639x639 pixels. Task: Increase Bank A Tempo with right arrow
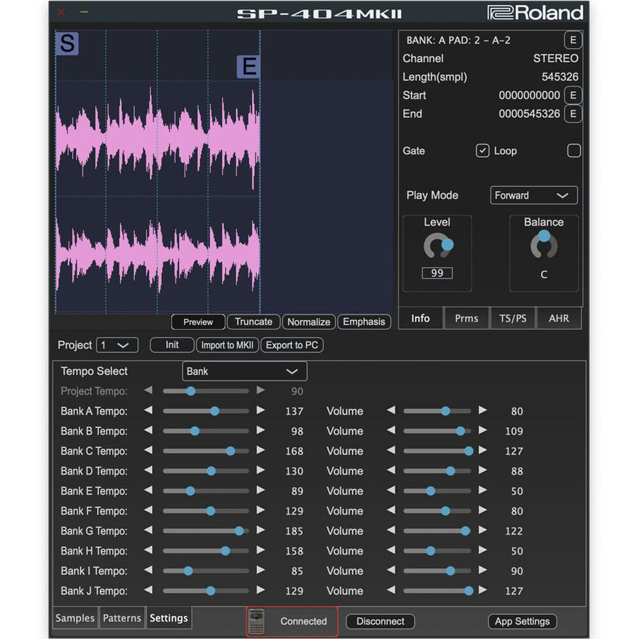pyautogui.click(x=261, y=410)
